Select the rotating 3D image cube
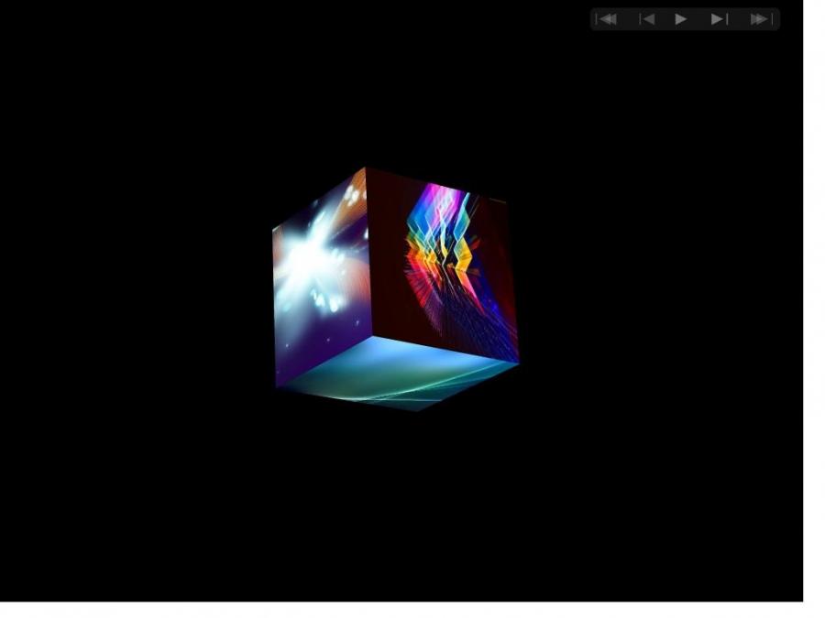825x618 pixels. point(396,289)
